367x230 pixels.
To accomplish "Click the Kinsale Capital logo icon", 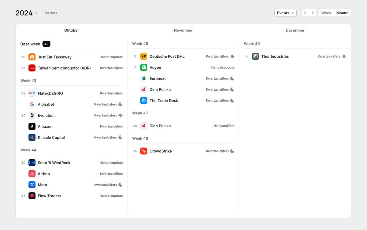I will coord(32,138).
